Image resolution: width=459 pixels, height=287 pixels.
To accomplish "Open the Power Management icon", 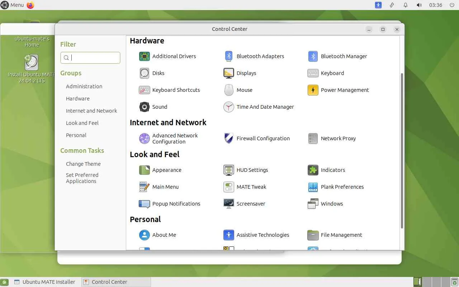I will tap(313, 90).
